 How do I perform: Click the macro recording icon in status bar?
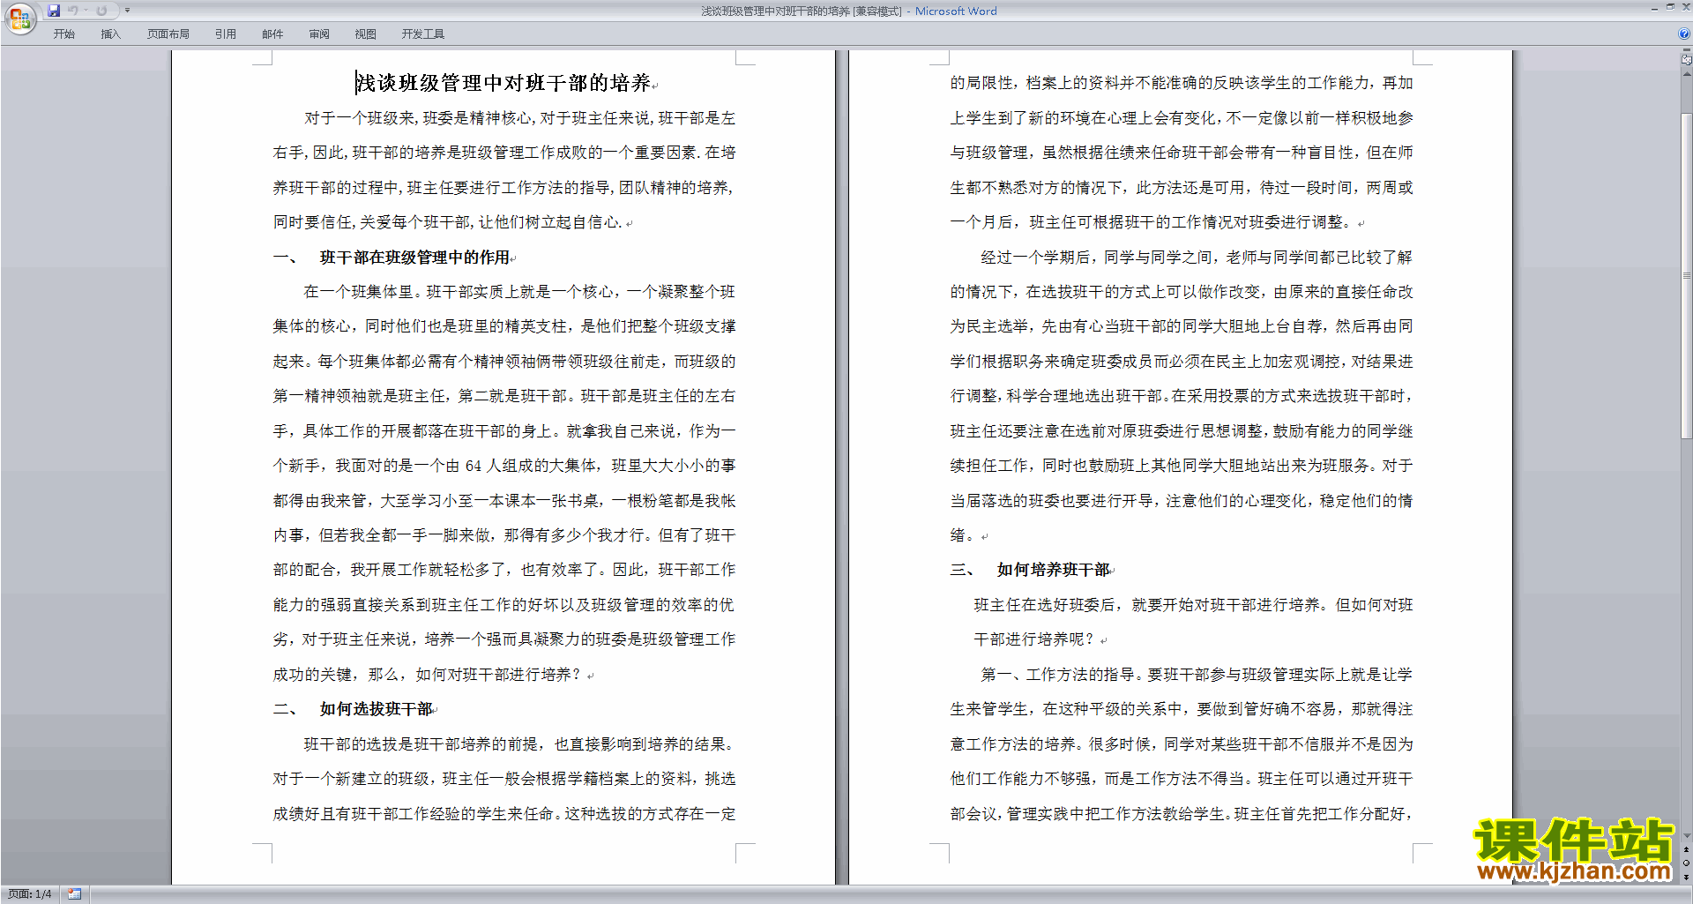tap(75, 894)
